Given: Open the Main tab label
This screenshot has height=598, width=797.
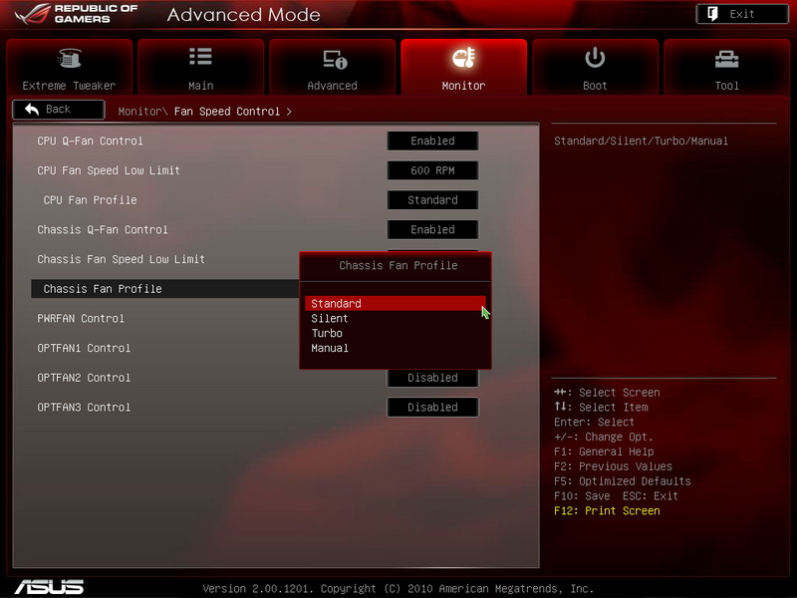Looking at the screenshot, I should pos(201,86).
